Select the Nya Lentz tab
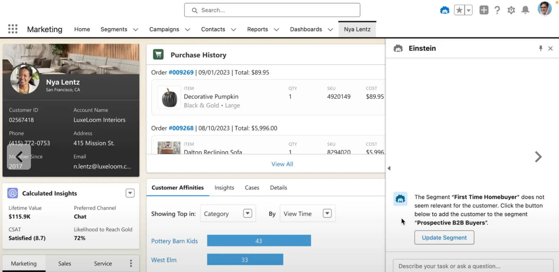This screenshot has height=272, width=559. (357, 29)
